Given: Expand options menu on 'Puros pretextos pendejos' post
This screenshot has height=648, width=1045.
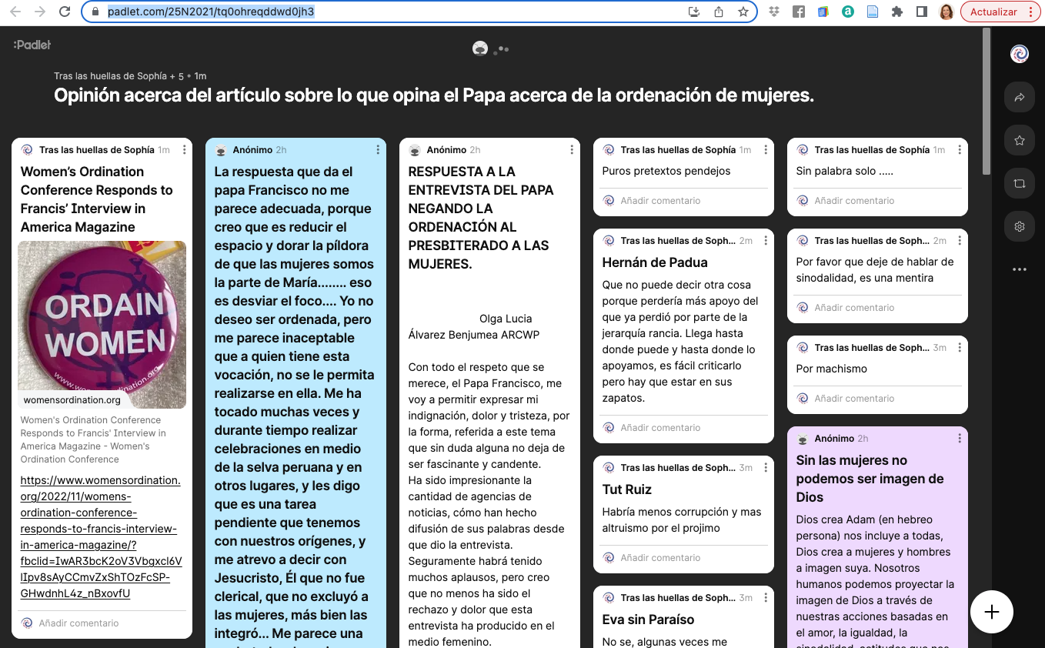Looking at the screenshot, I should [766, 150].
